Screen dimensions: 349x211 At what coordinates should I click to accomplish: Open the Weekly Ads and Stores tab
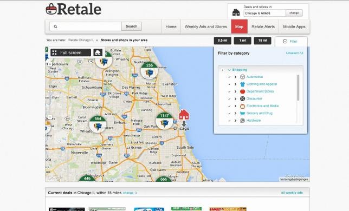pos(206,27)
